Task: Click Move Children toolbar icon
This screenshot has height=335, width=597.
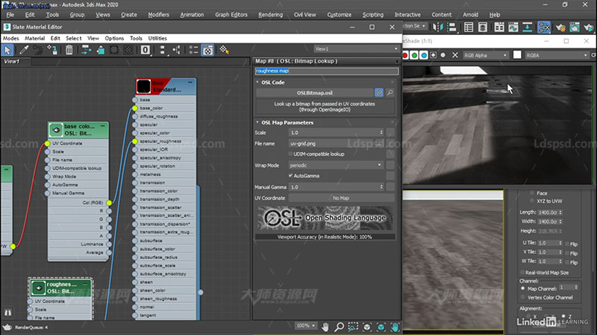Action: (x=86, y=50)
